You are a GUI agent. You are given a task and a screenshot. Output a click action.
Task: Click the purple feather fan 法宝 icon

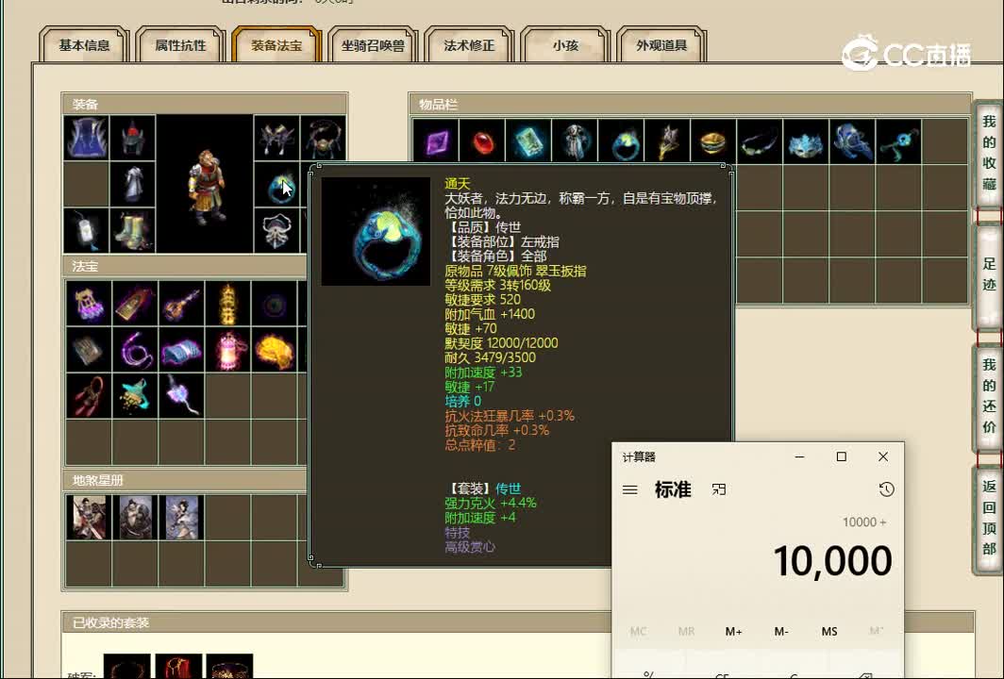point(182,395)
